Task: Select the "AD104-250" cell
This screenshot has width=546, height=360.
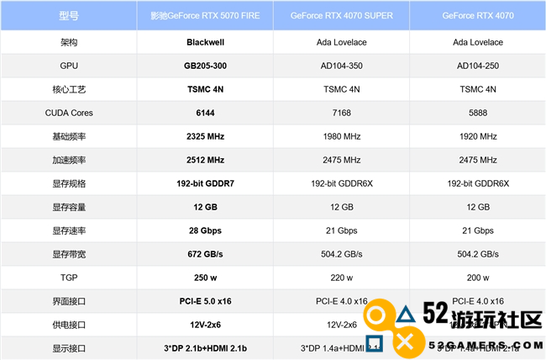Action: tap(478, 66)
